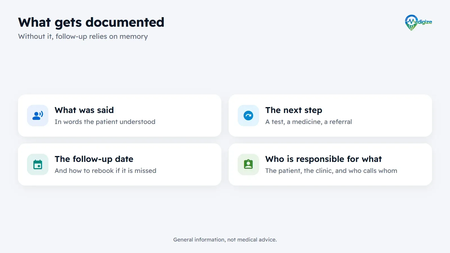Click the 'General information, not medical advice.' footer
This screenshot has width=450, height=253.
tap(225, 240)
